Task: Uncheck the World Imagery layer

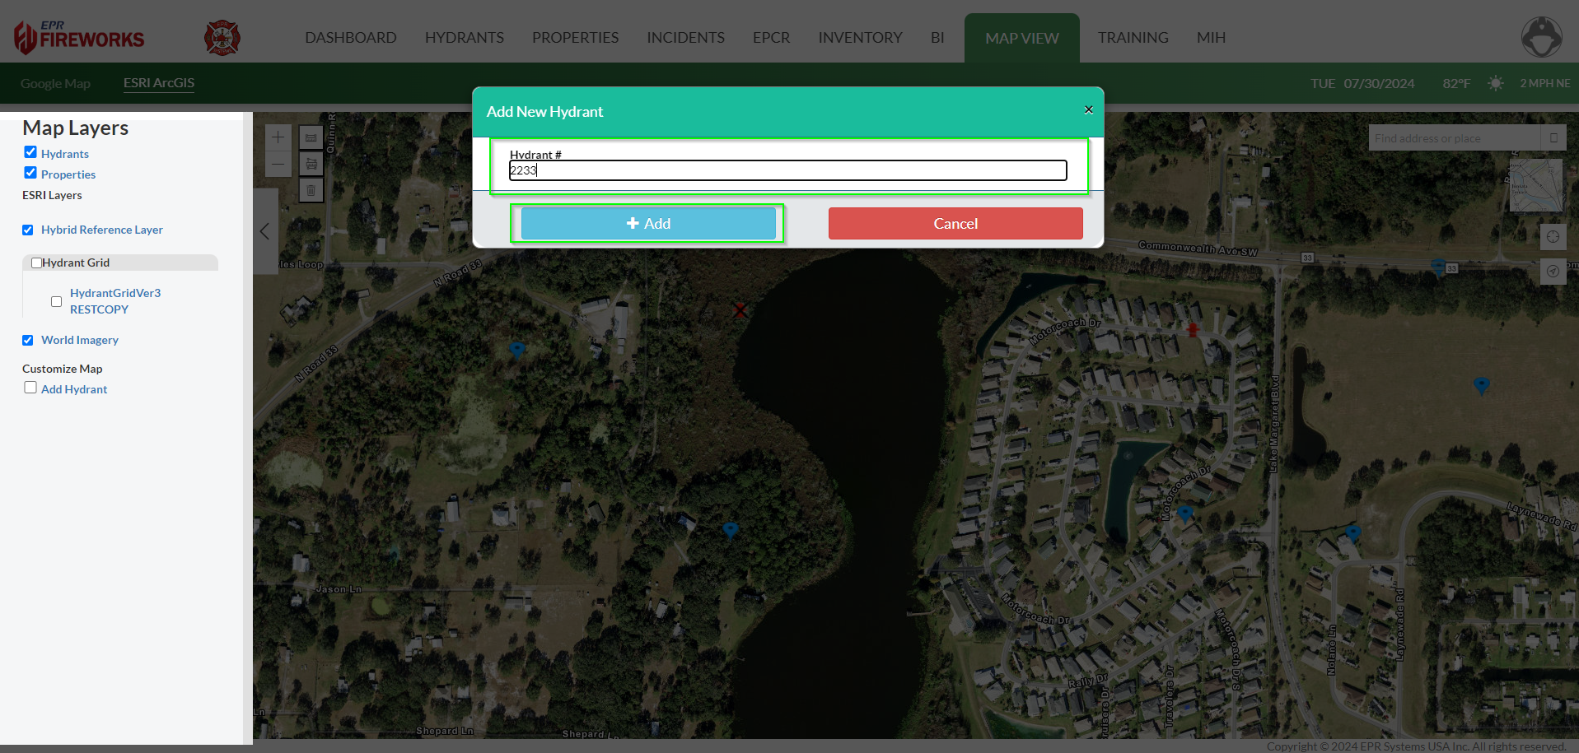Action: click(x=28, y=341)
